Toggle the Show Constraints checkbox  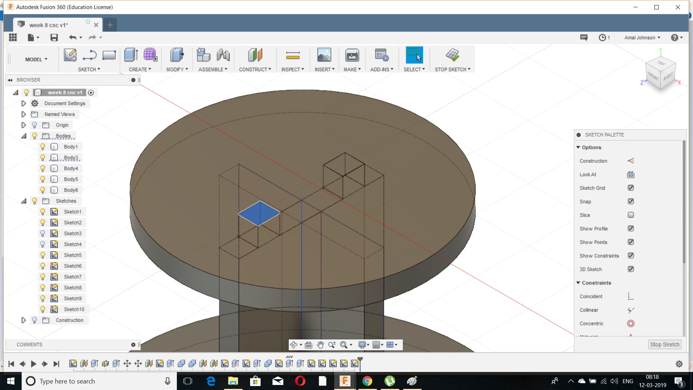click(x=631, y=256)
